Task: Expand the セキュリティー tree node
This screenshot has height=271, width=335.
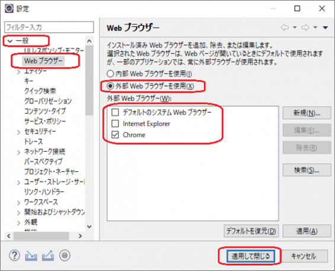Action: point(19,132)
